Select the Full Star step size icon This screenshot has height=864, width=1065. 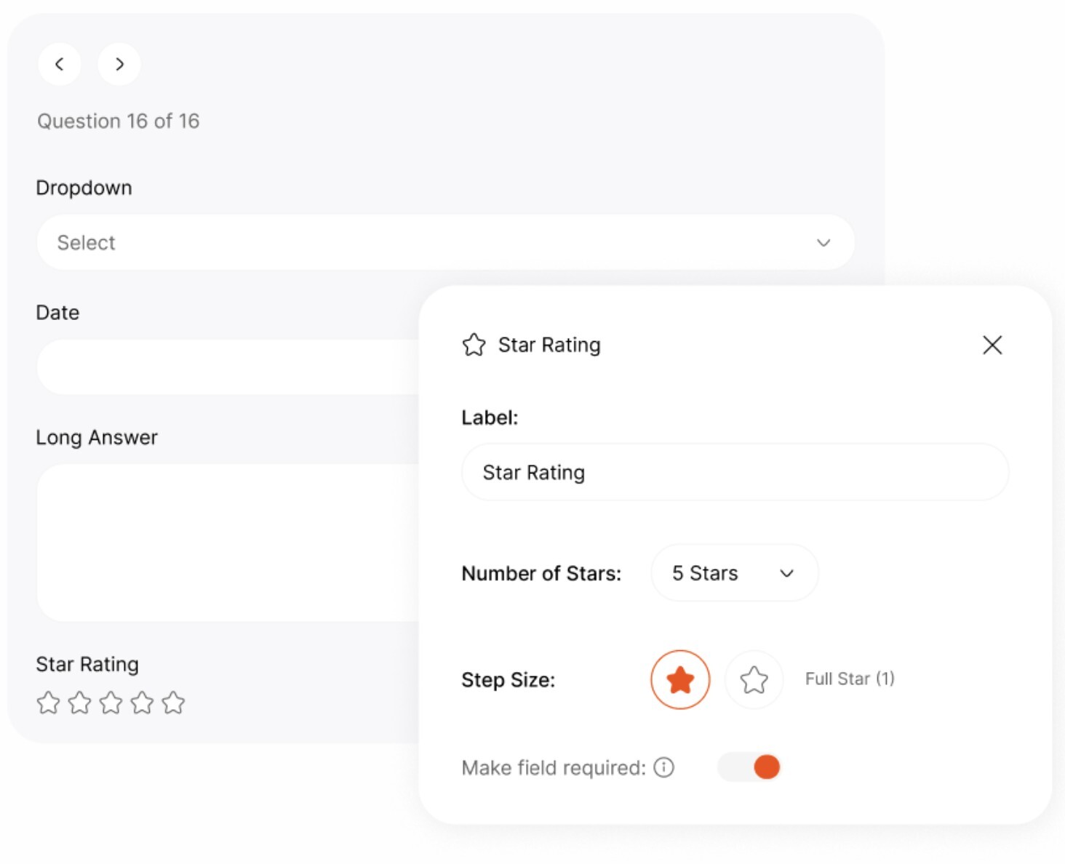pyautogui.click(x=679, y=679)
